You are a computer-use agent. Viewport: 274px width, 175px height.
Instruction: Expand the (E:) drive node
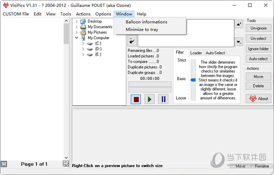83,55
